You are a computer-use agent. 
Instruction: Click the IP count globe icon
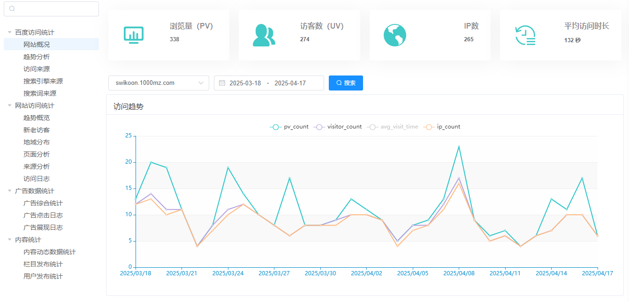tap(394, 35)
